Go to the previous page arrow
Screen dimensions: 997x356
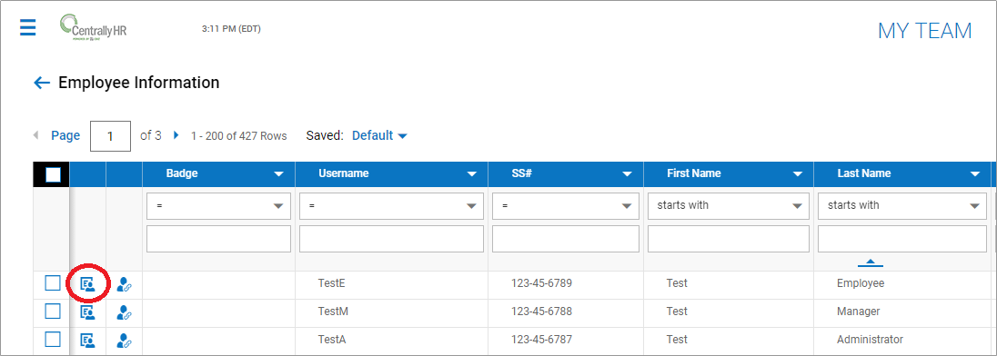click(35, 135)
